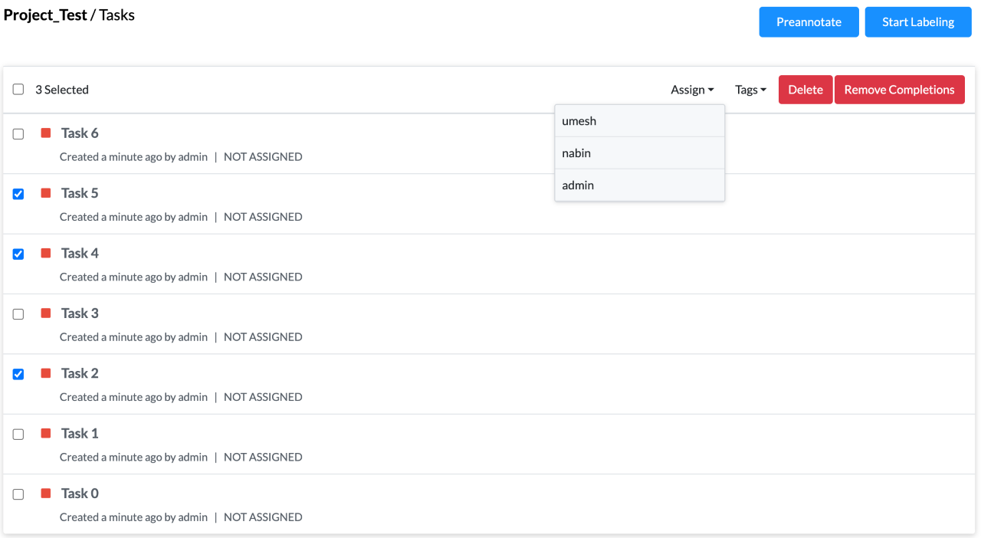Click 'NOT ASSIGNED' status on Task 6
This screenshot has width=981, height=538.
pos(263,157)
